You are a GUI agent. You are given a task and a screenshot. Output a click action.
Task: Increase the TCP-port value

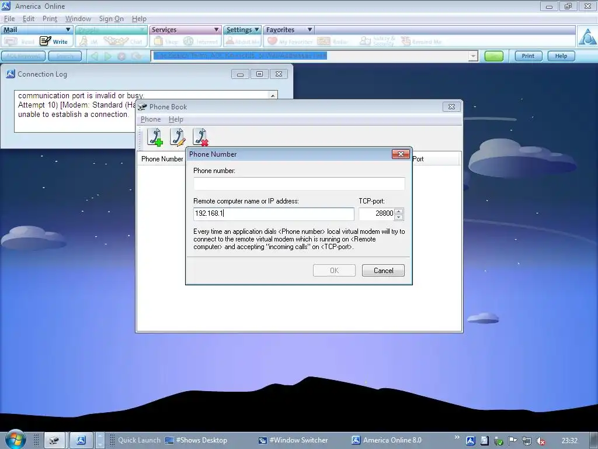[398, 210]
